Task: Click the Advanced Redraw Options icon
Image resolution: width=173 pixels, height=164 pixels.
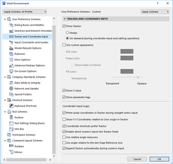Action: point(11,66)
